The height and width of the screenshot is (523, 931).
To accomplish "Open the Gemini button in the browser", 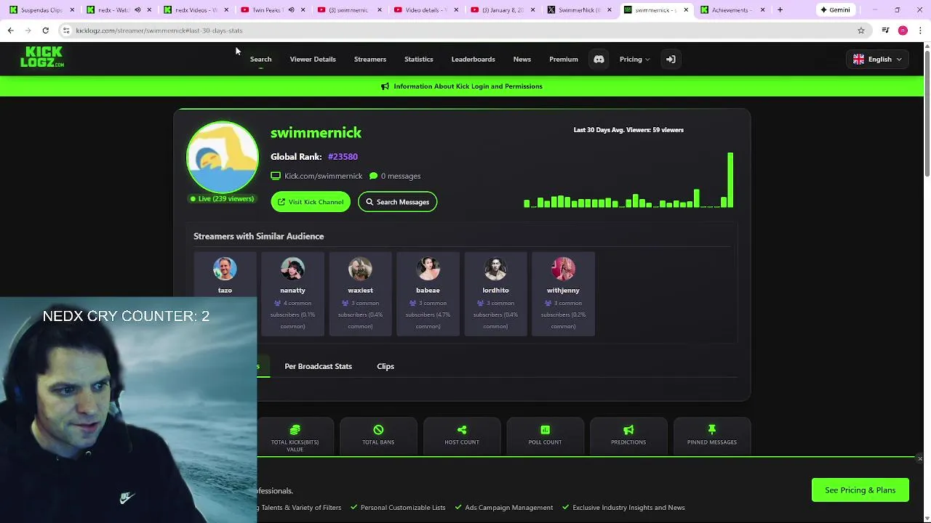I will click(835, 10).
